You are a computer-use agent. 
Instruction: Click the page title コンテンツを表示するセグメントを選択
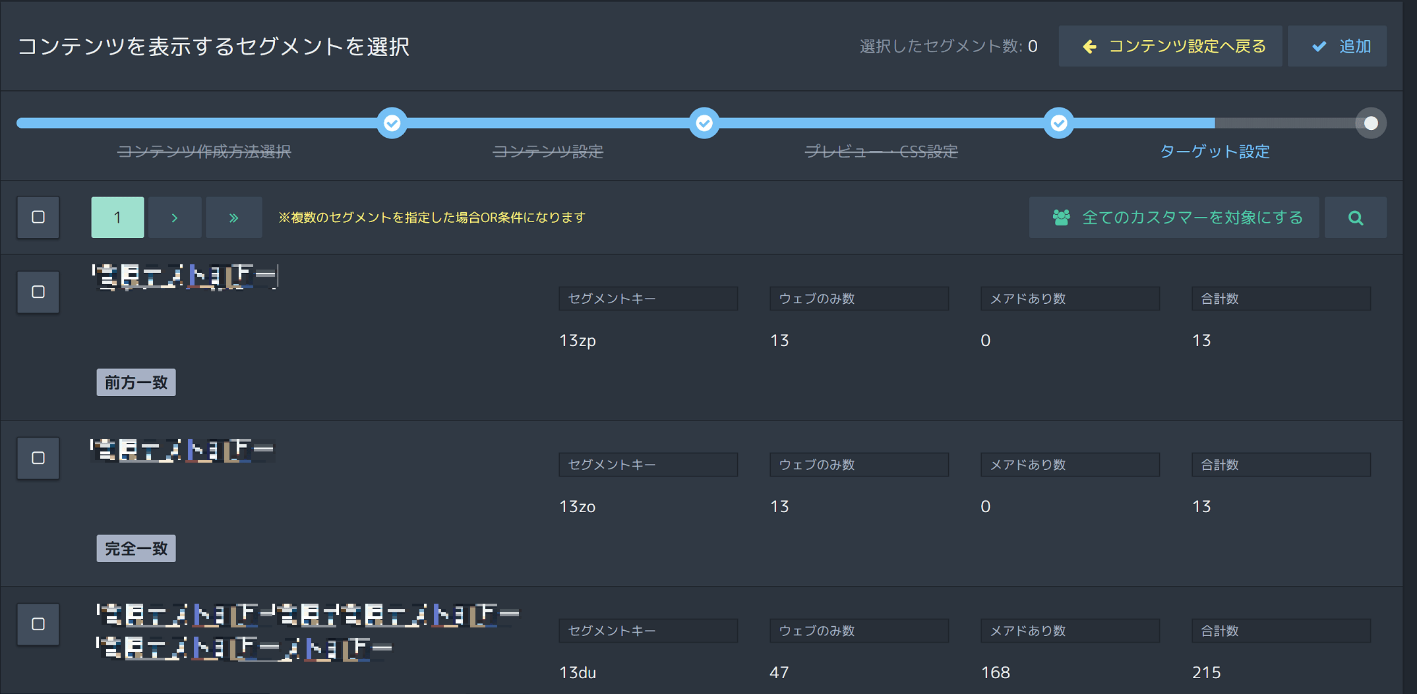point(213,47)
